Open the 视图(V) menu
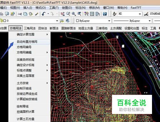Image resolution: width=160 pixels, height=122 pixels. (x=15, y=8)
